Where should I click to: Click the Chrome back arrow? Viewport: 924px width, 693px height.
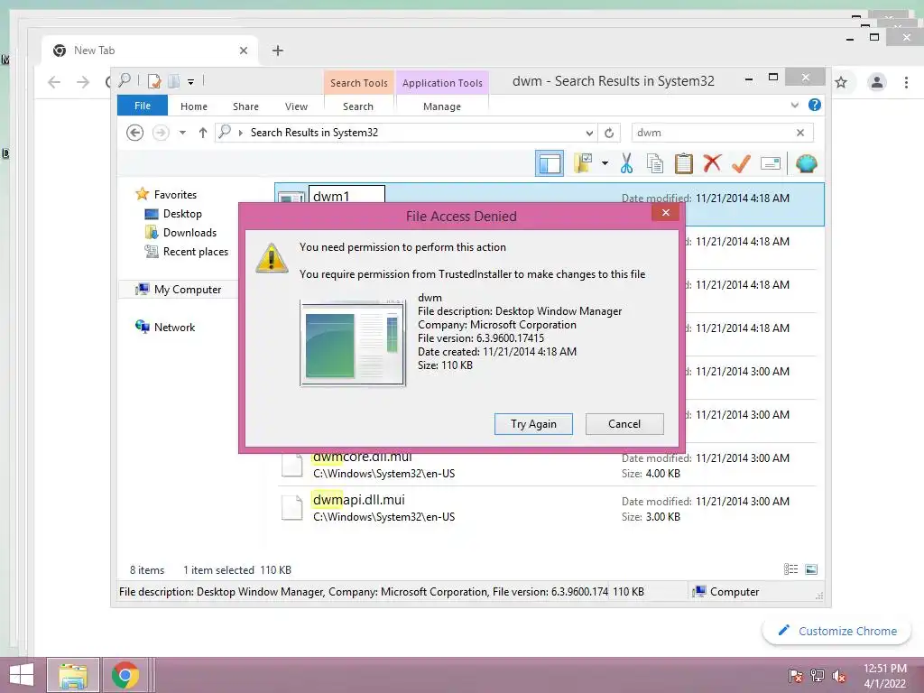pyautogui.click(x=54, y=82)
